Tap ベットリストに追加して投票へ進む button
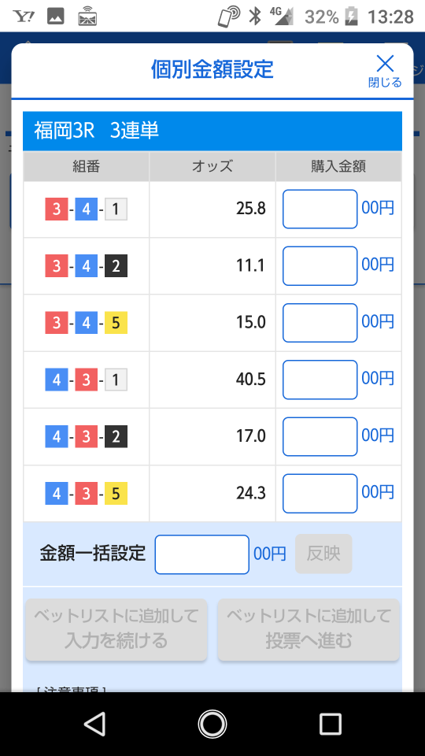Screen dimensions: 425x756 (x=309, y=629)
